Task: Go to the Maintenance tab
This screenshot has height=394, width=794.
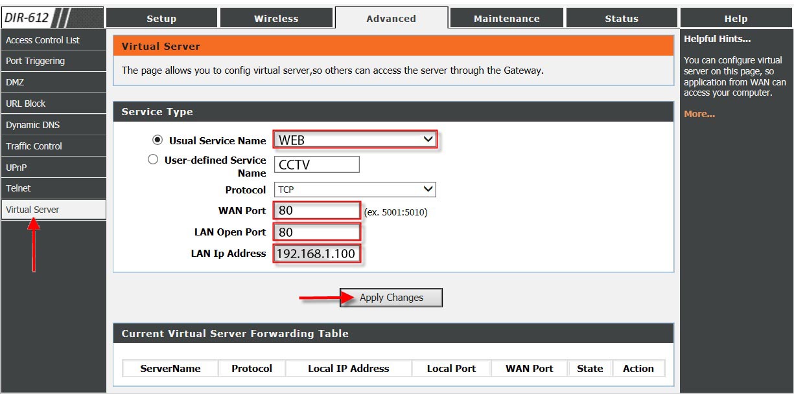Action: [506, 19]
